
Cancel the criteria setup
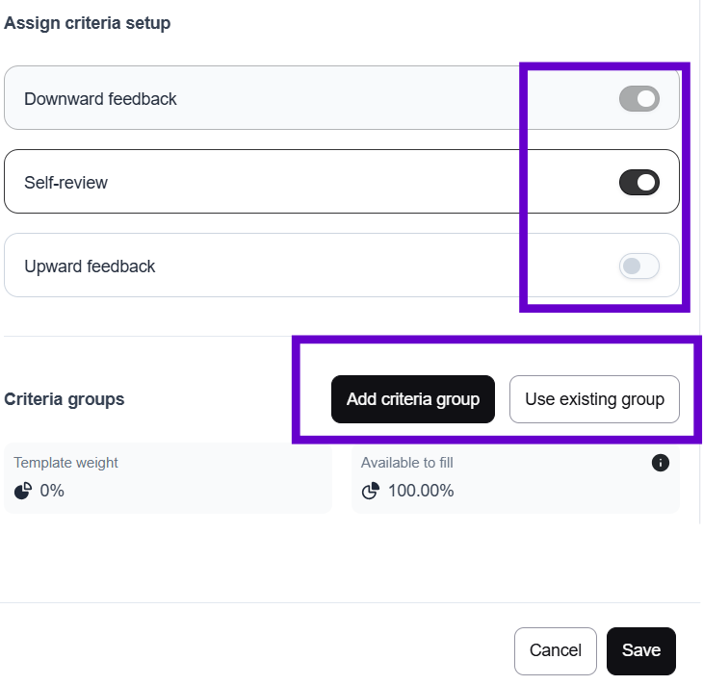point(555,651)
